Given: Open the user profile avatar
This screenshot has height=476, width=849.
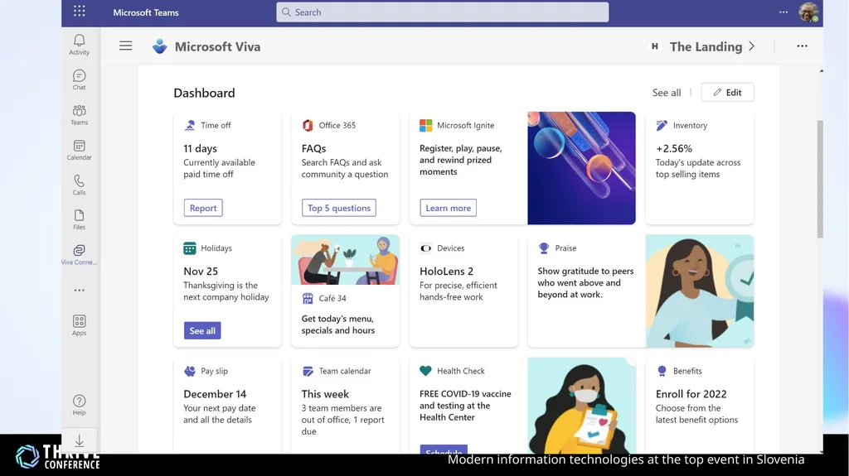Looking at the screenshot, I should pyautogui.click(x=808, y=12).
